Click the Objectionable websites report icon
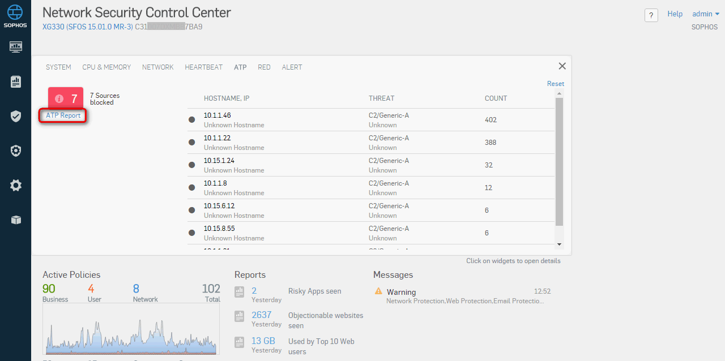725x361 pixels. tap(240, 316)
